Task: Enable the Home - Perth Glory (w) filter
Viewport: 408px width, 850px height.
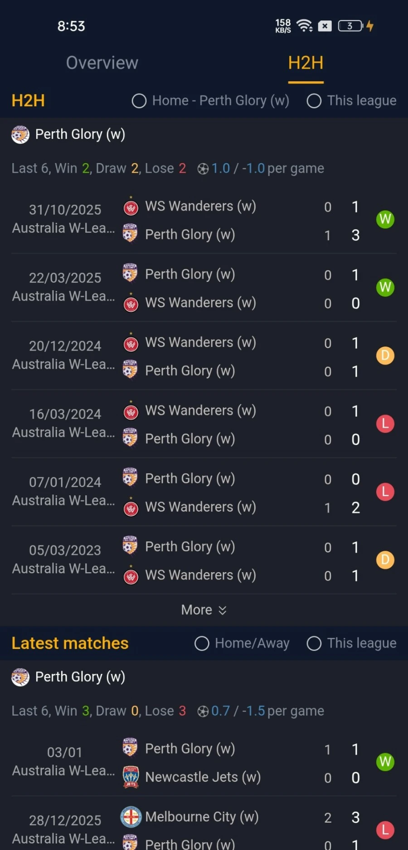Action: (139, 101)
